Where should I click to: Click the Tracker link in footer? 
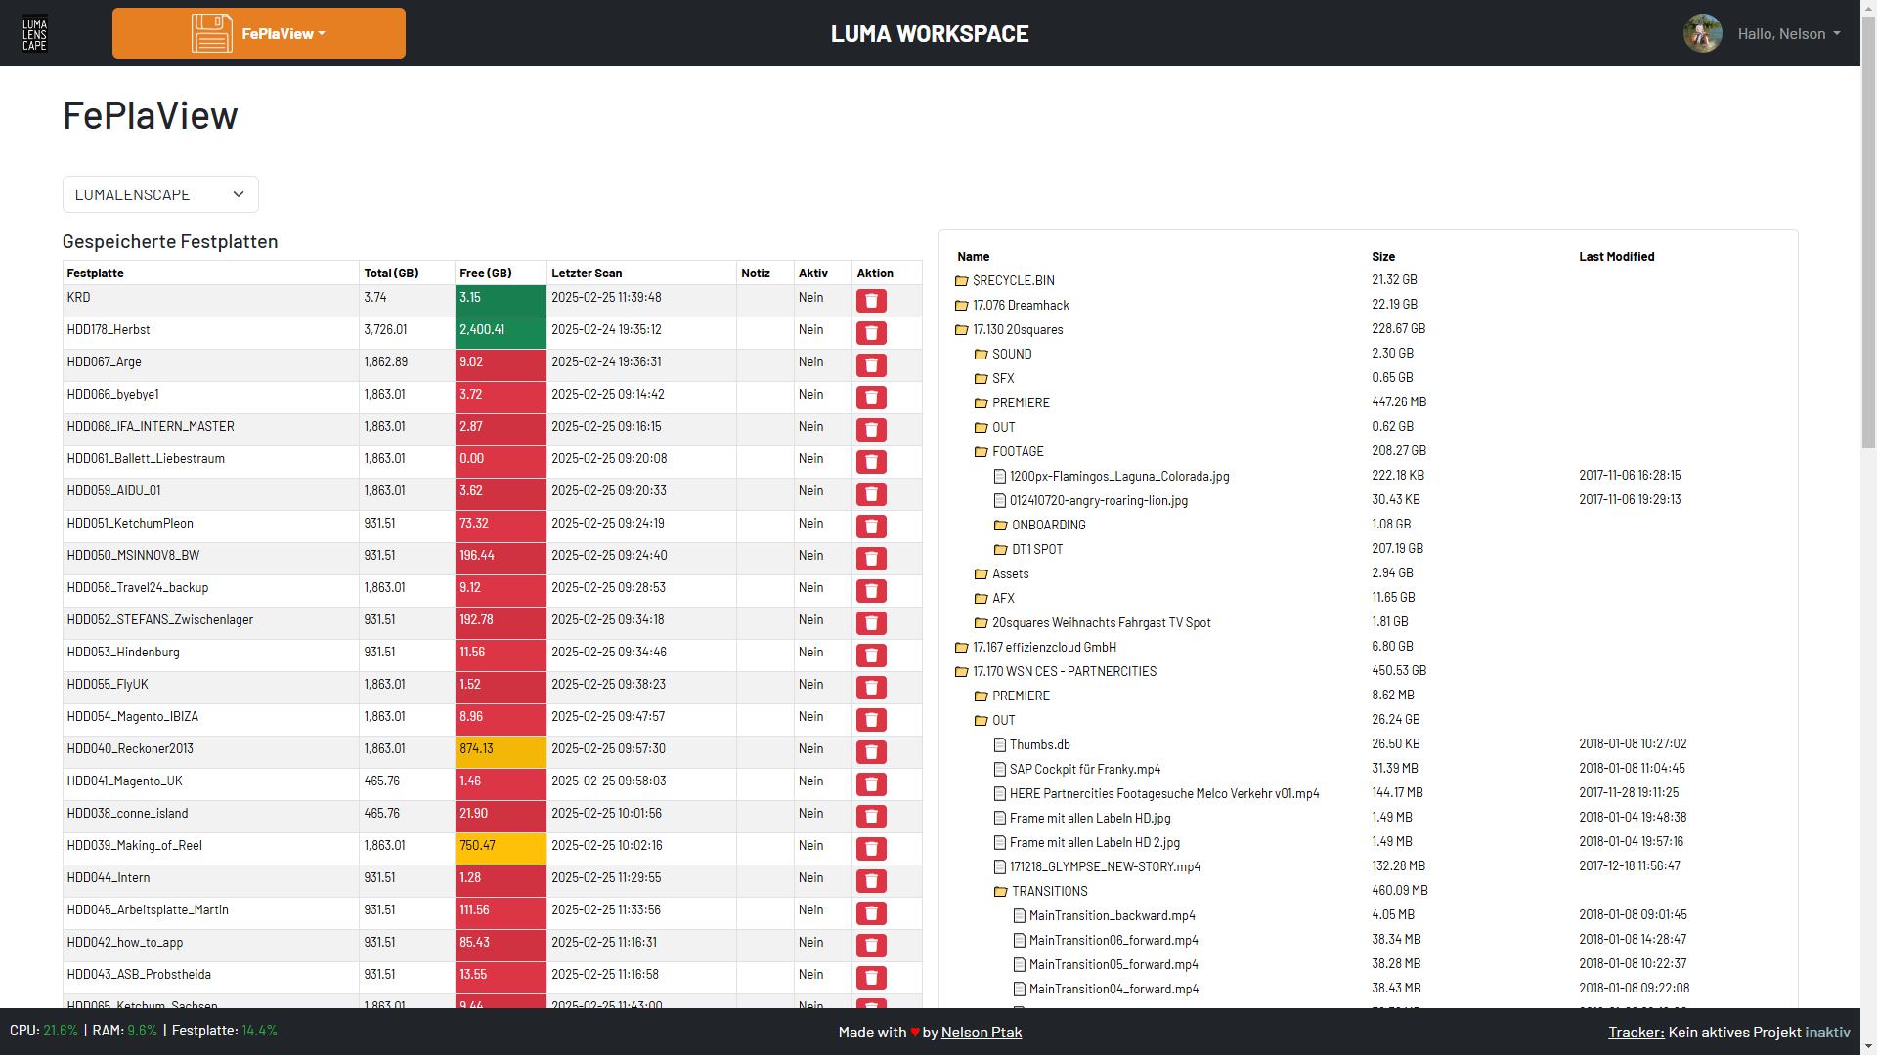(1636, 1033)
